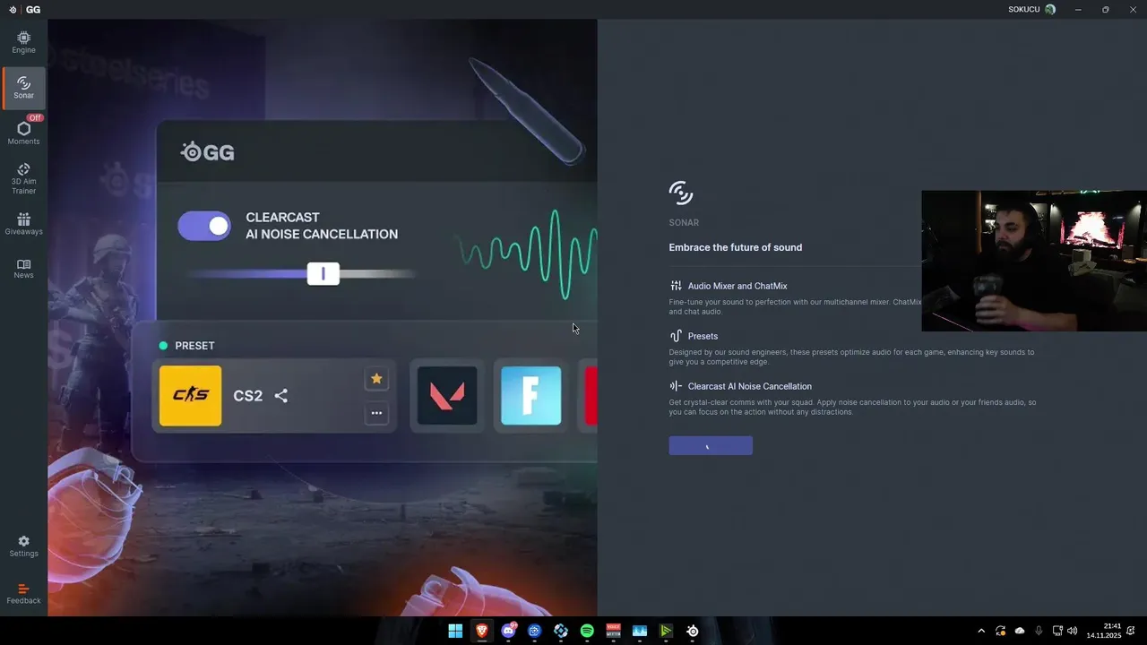The width and height of the screenshot is (1147, 645).
Task: Open the Giveaways sidebar section
Action: point(23,224)
